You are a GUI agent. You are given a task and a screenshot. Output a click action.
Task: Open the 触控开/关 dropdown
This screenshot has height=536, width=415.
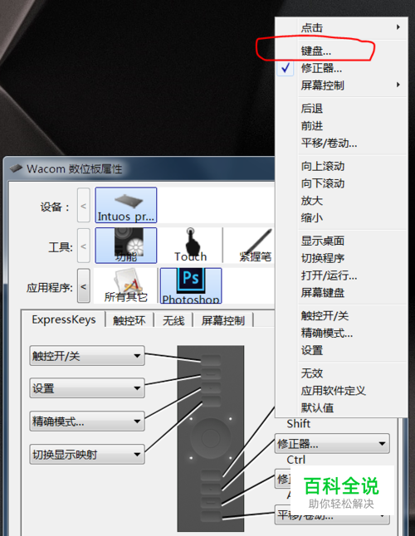(87, 356)
